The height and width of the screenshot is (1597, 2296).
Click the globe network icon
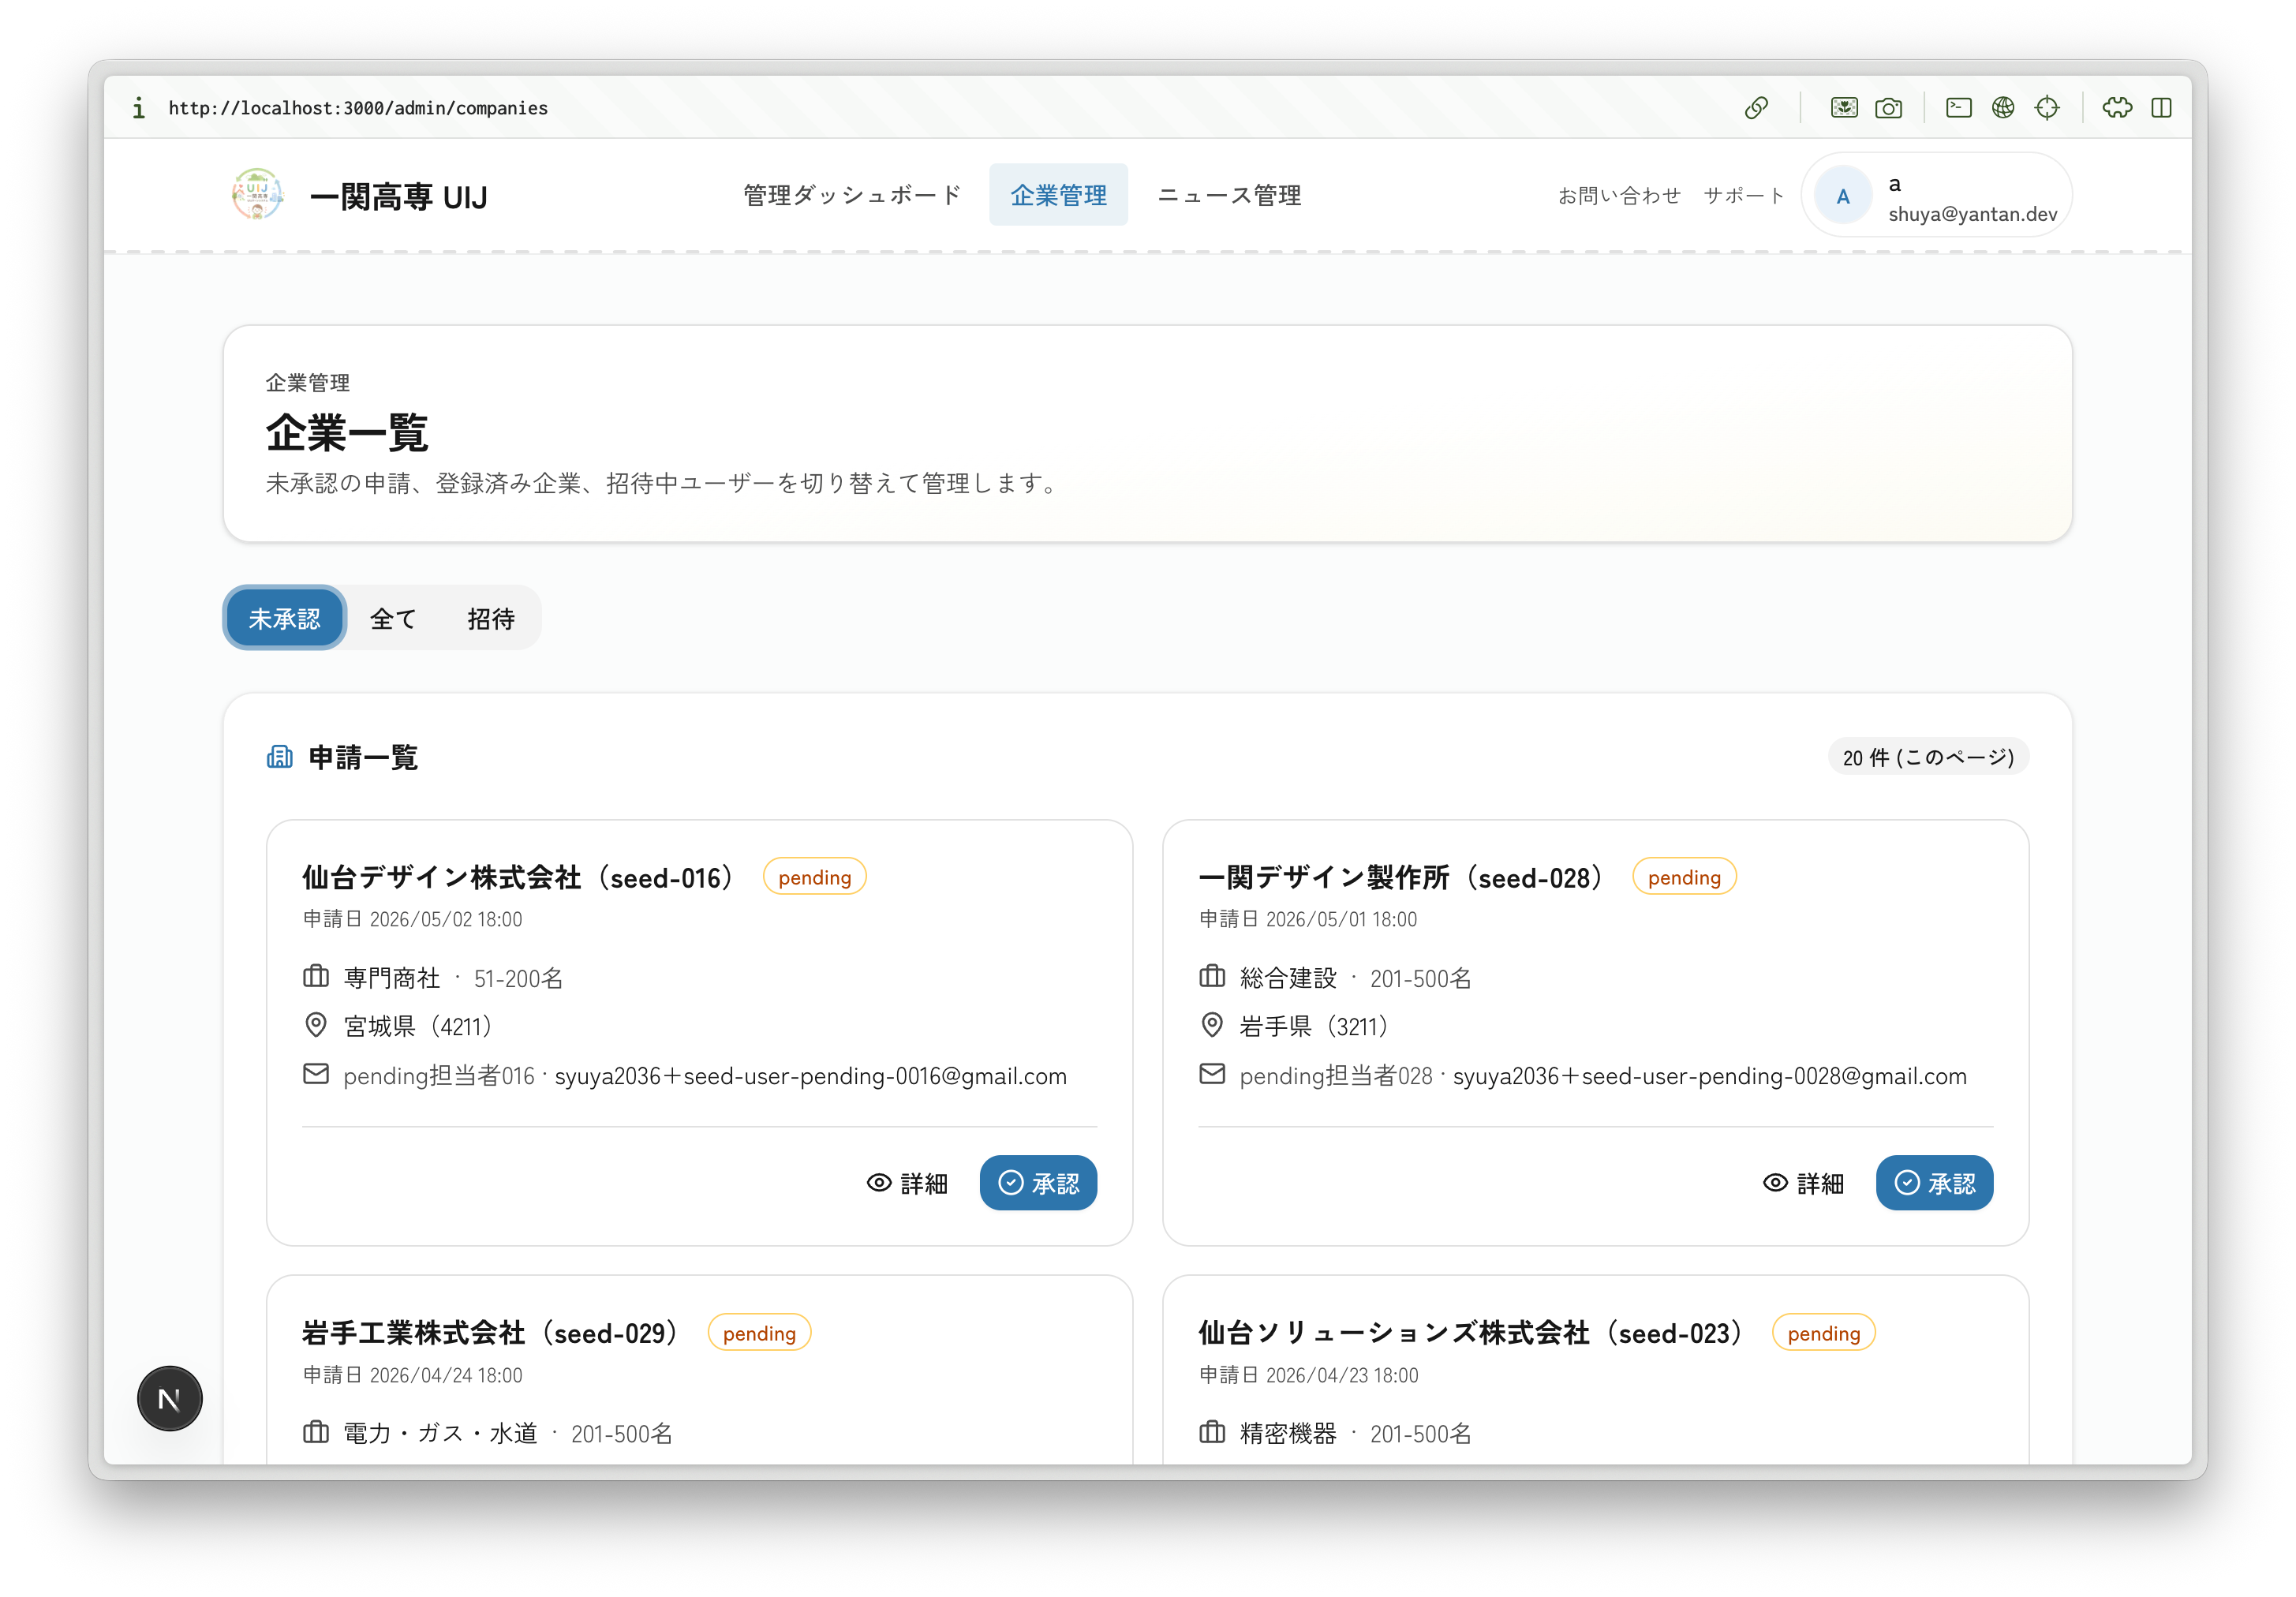[x=2002, y=108]
